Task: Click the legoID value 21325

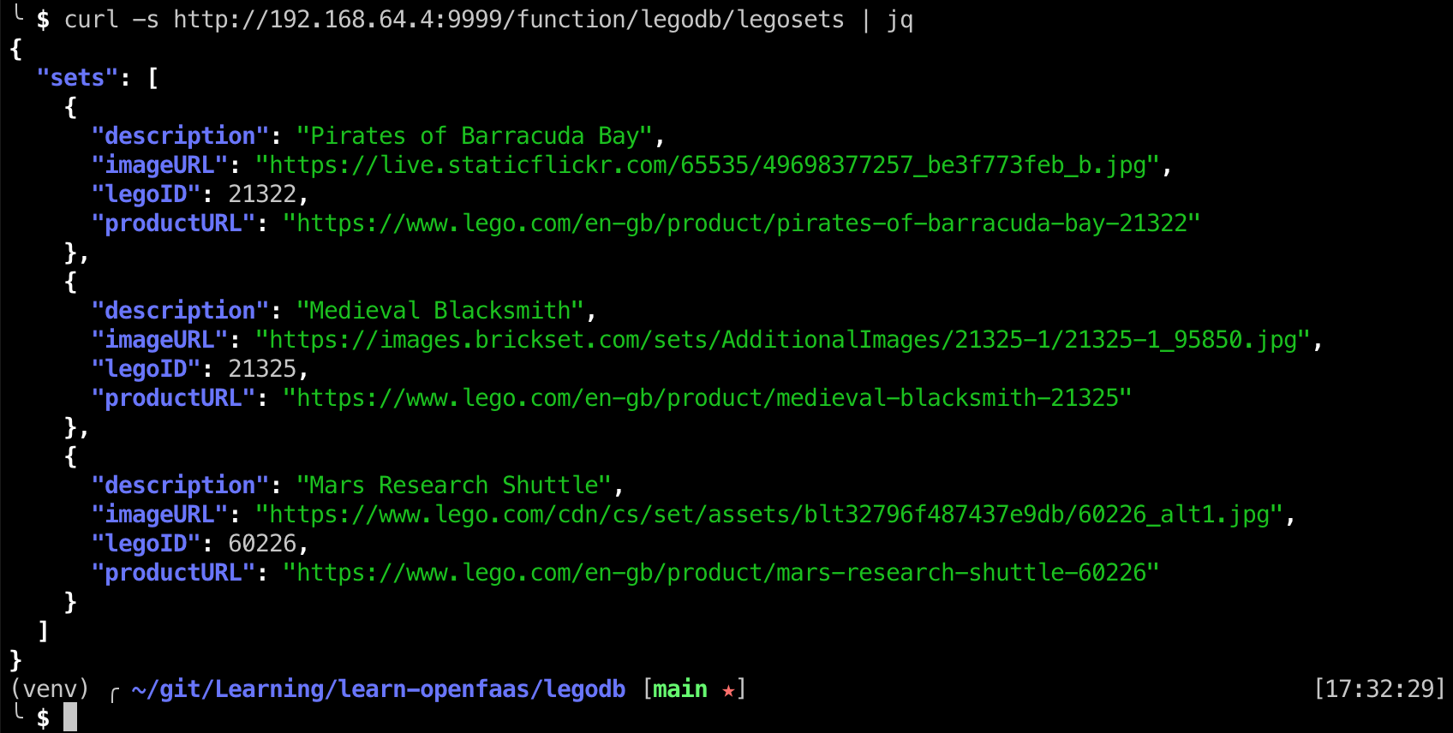Action: click(262, 369)
